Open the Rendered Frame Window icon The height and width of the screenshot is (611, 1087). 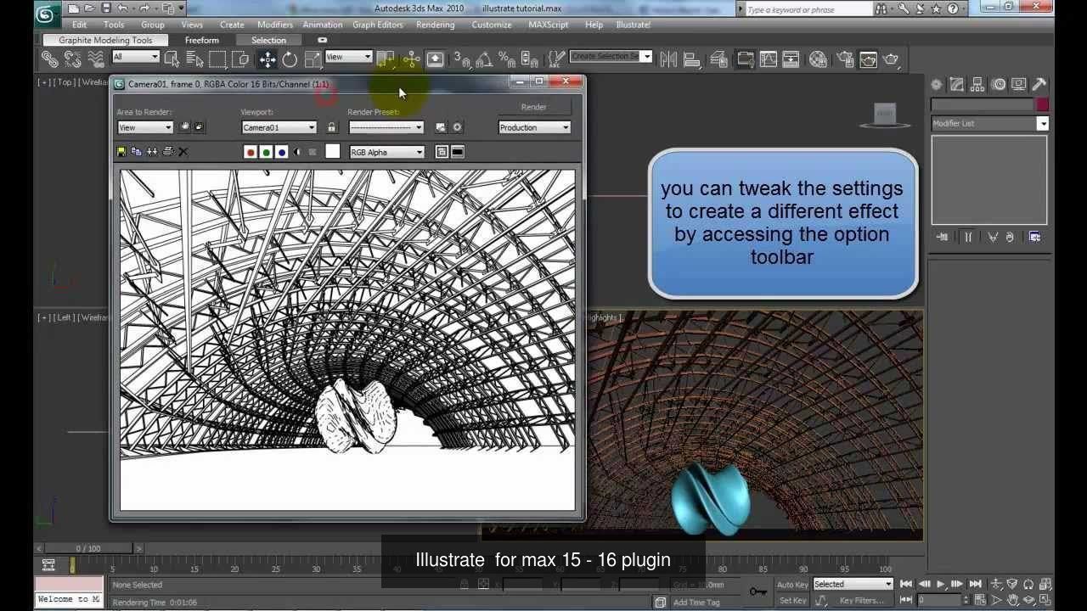click(868, 59)
